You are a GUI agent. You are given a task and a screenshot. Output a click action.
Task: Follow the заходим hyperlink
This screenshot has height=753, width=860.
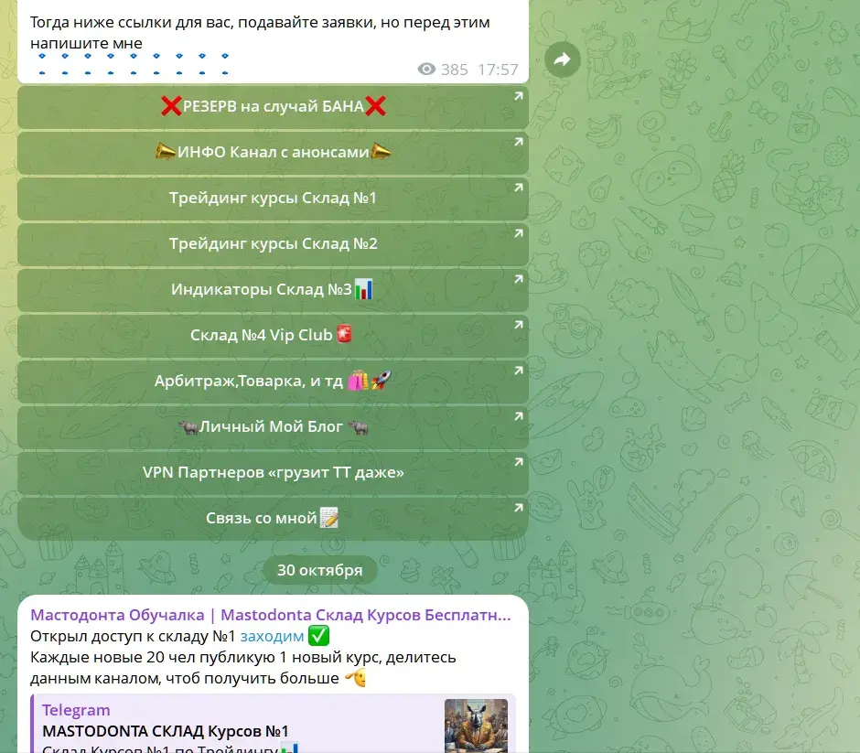272,636
